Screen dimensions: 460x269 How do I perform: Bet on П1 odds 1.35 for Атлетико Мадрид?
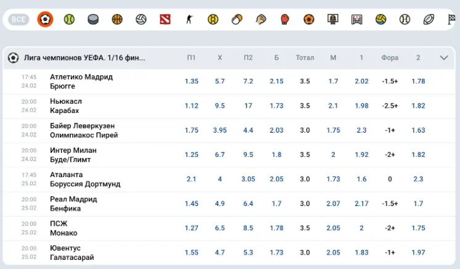[191, 81]
